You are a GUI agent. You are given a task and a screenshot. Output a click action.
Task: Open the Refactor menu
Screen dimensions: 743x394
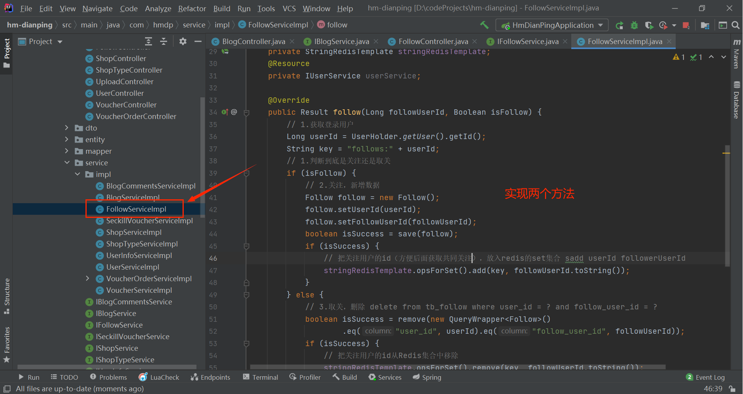[192, 8]
